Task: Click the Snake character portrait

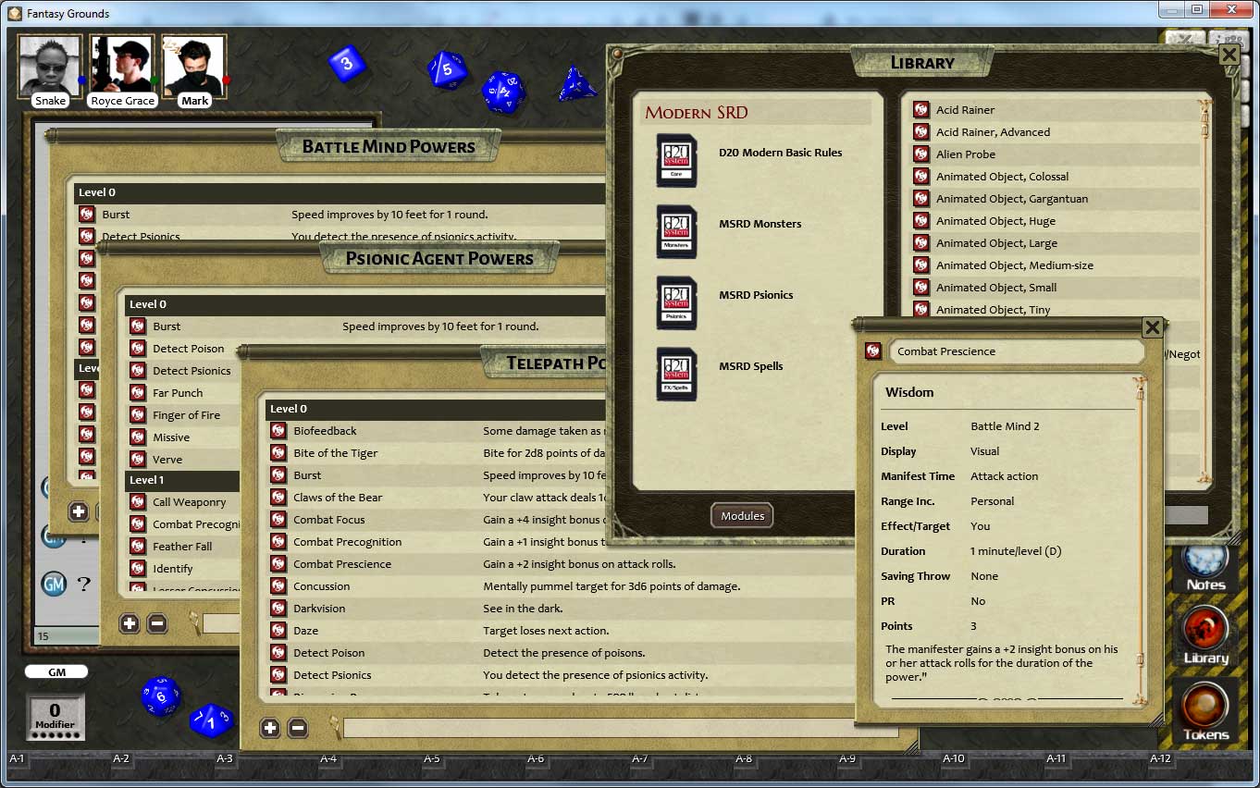Action: point(49,67)
